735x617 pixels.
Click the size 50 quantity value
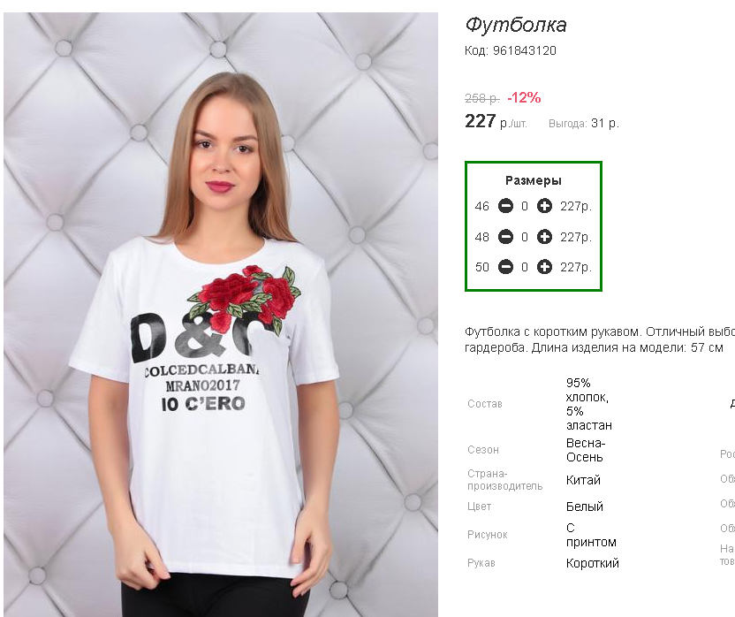(x=525, y=267)
